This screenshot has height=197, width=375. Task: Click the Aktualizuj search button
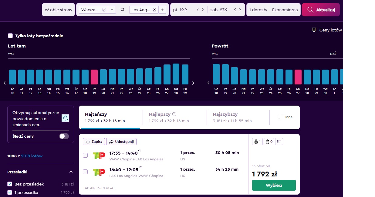[321, 10]
